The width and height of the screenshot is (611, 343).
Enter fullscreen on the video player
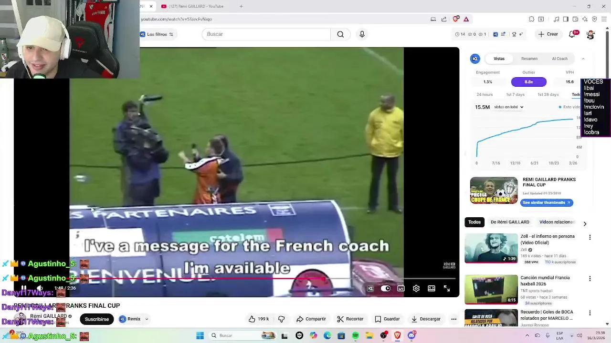pos(447,288)
